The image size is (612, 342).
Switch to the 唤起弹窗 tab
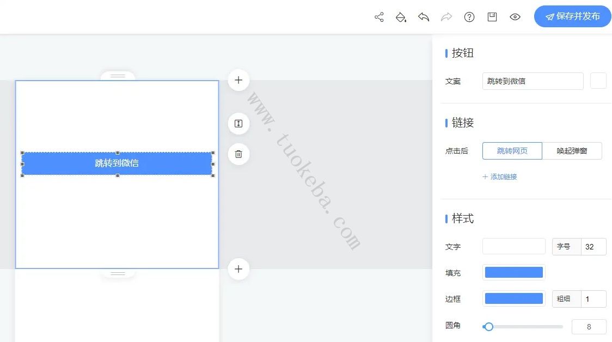pos(572,151)
